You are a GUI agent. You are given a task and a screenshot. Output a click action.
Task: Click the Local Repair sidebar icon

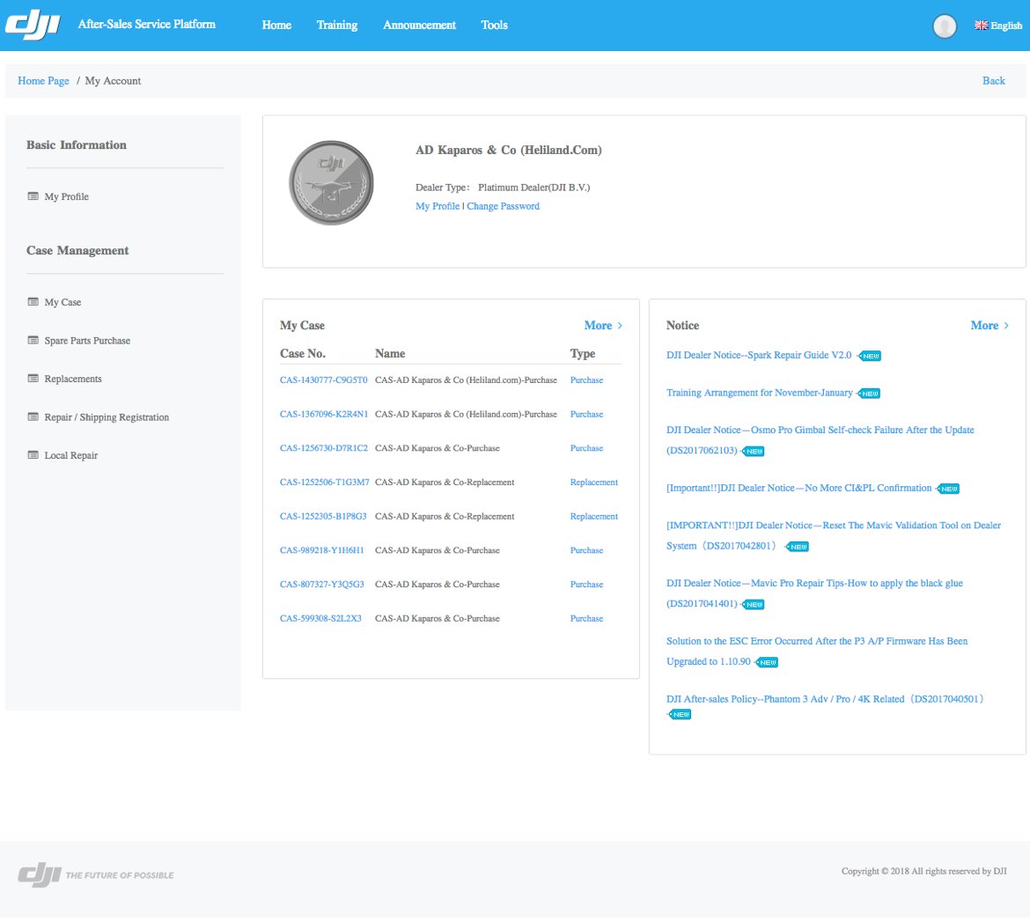pyautogui.click(x=33, y=455)
